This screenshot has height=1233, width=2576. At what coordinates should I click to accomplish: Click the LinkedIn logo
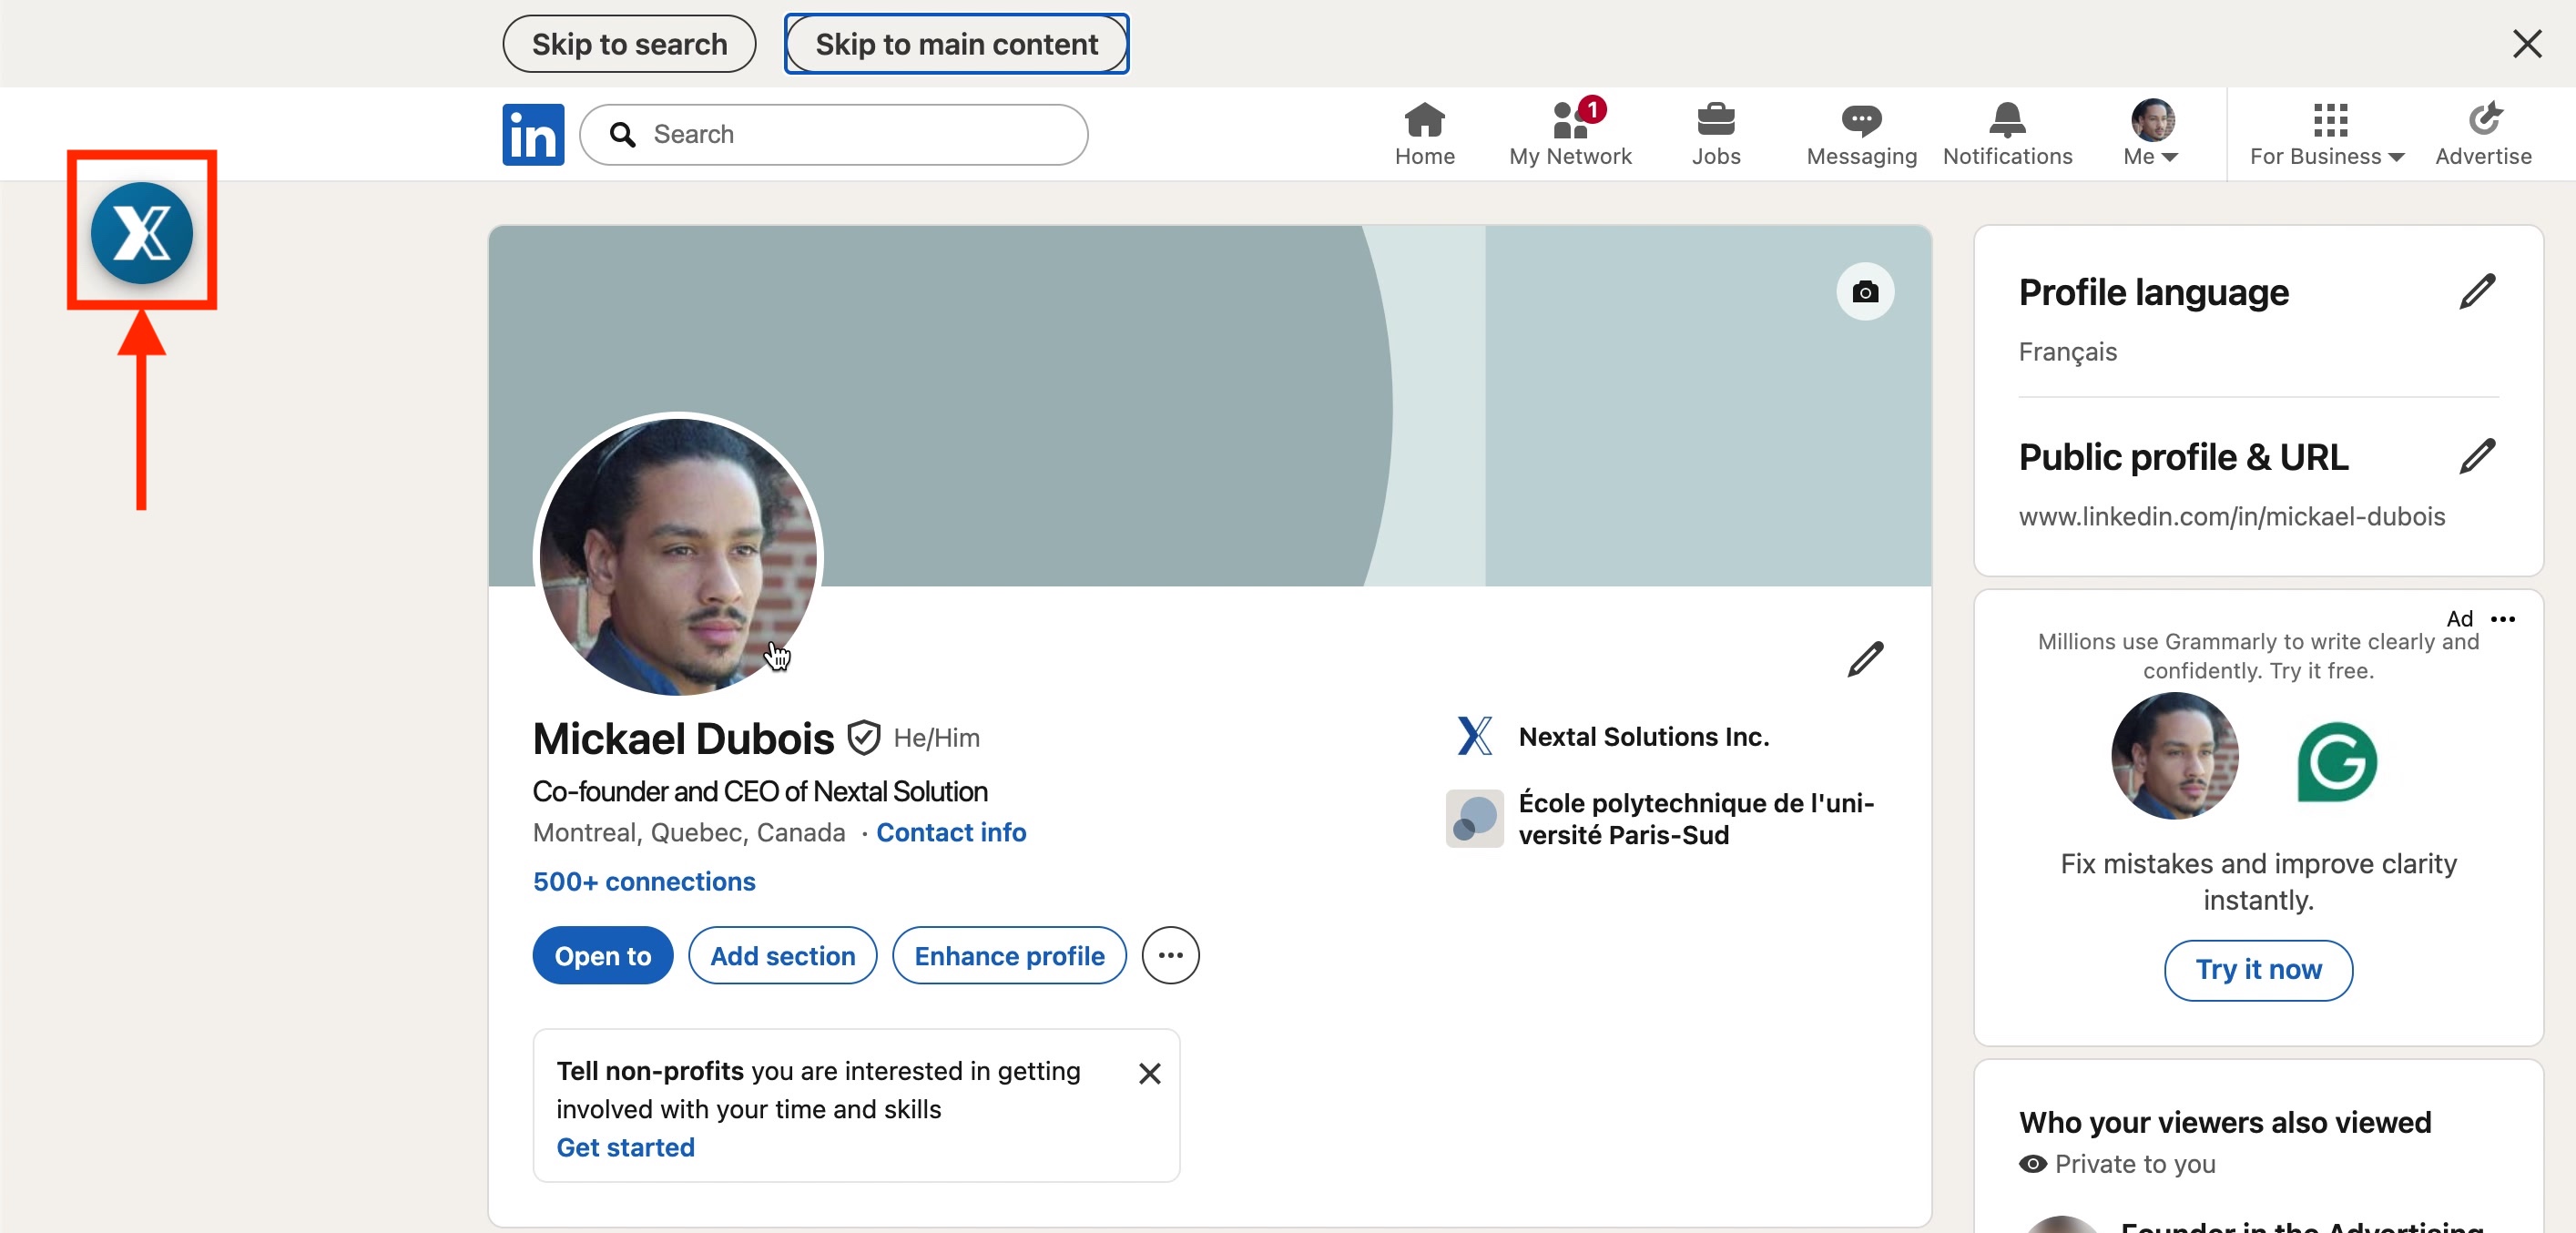[x=532, y=134]
